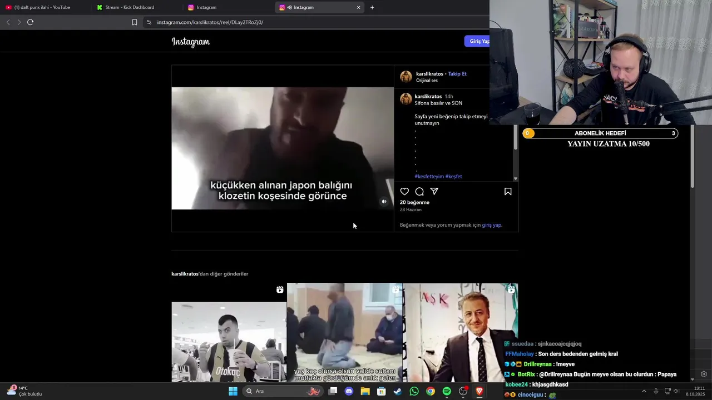Open volume control in system tray
This screenshot has height=400, width=712.
click(x=676, y=391)
